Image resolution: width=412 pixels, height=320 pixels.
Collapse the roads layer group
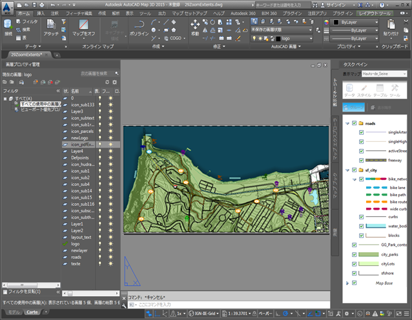347,123
